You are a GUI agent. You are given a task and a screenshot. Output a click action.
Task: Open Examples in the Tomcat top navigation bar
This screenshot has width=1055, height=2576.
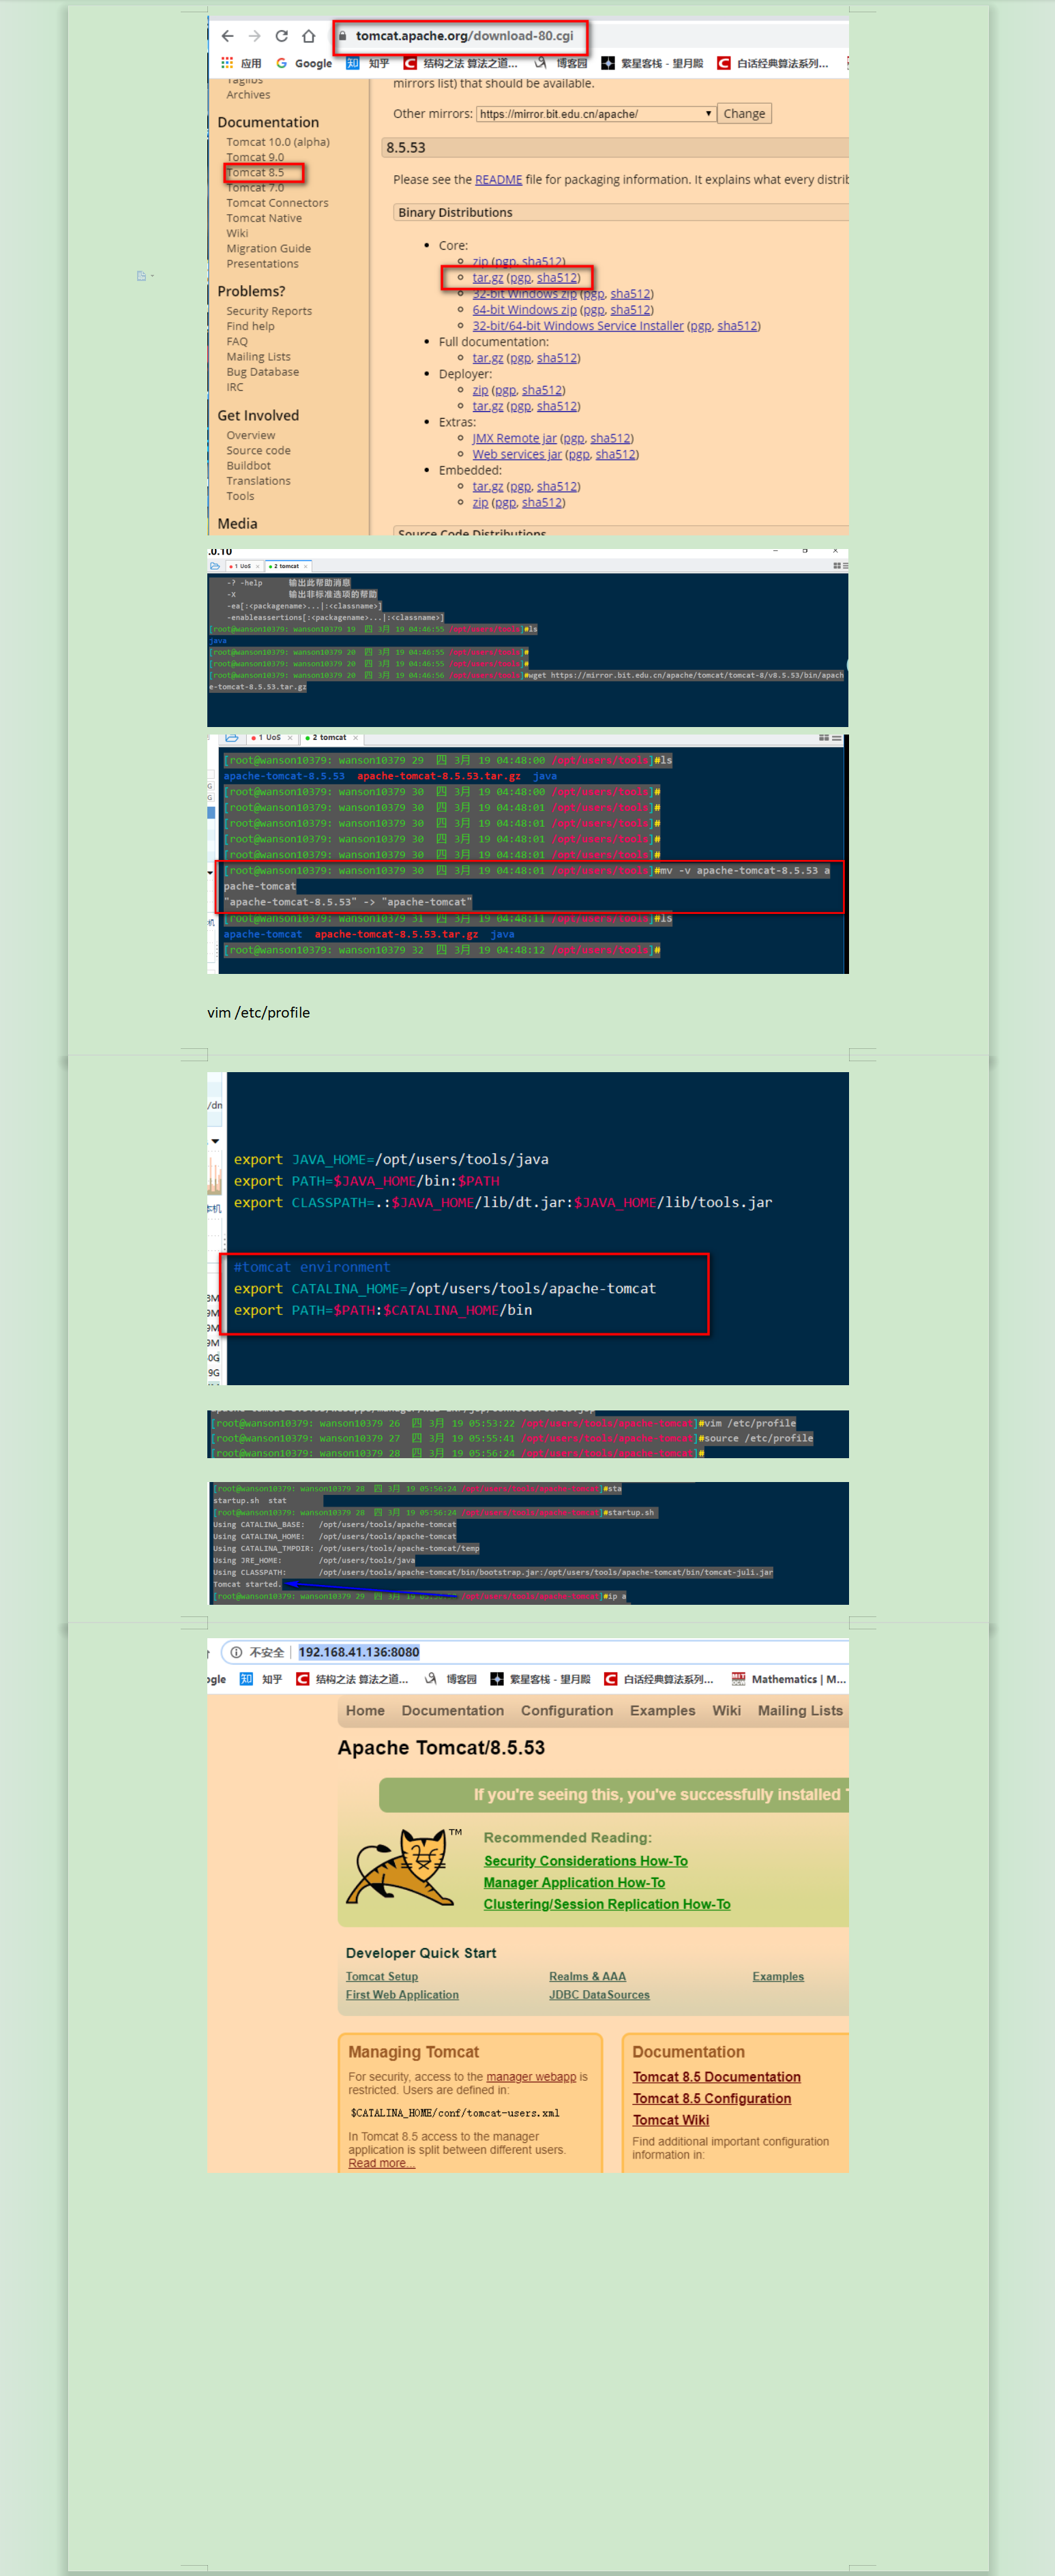pyautogui.click(x=663, y=1711)
